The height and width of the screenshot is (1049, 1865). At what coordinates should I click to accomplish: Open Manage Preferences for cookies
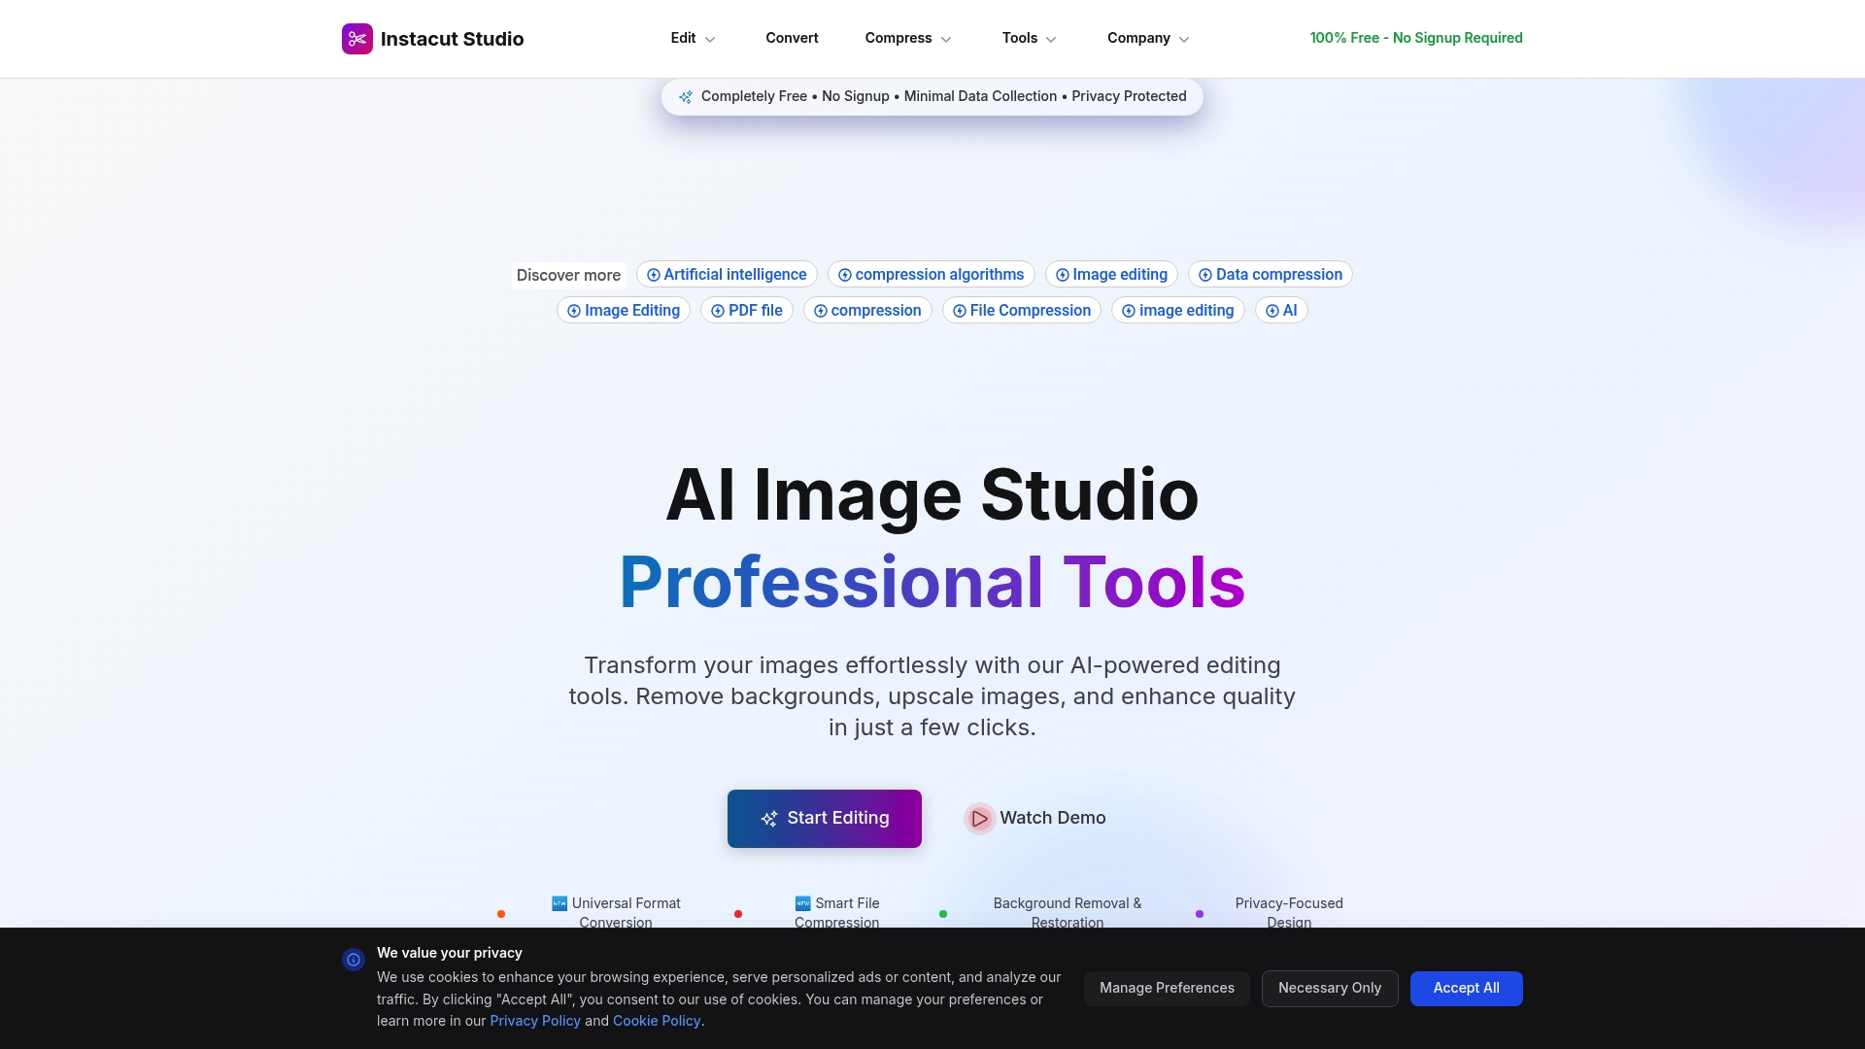tap(1167, 988)
